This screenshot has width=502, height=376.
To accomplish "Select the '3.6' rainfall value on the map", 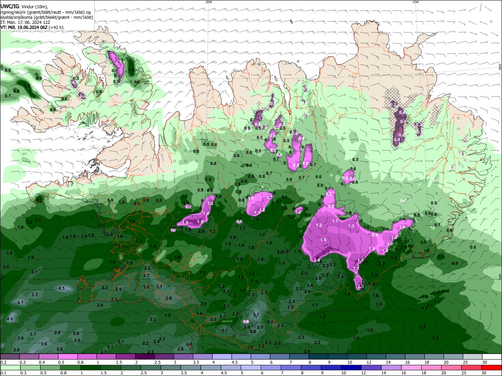I will point(44,344).
